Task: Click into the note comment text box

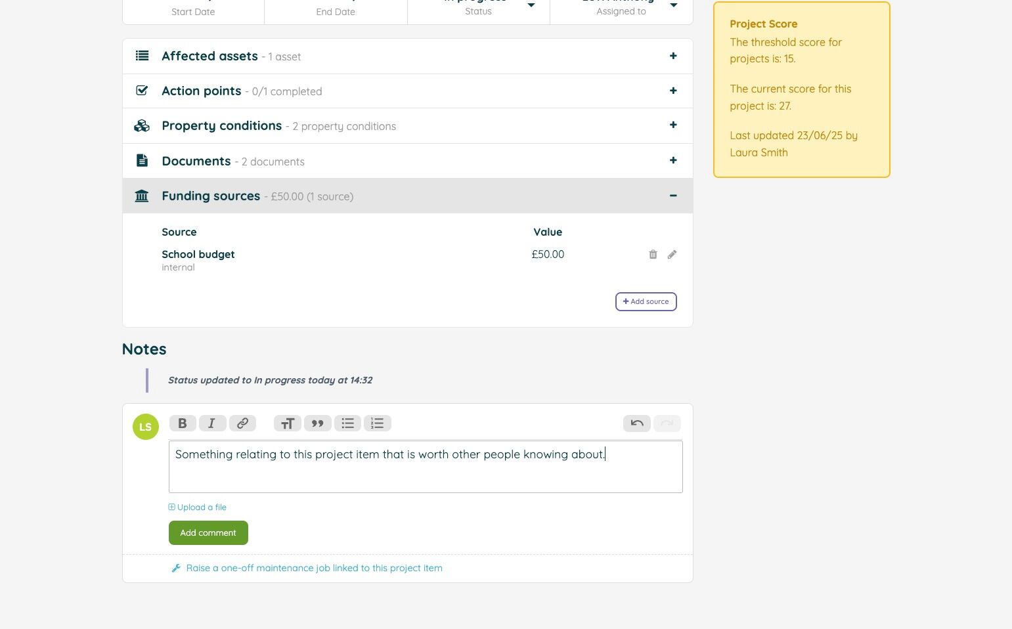Action: (x=426, y=467)
